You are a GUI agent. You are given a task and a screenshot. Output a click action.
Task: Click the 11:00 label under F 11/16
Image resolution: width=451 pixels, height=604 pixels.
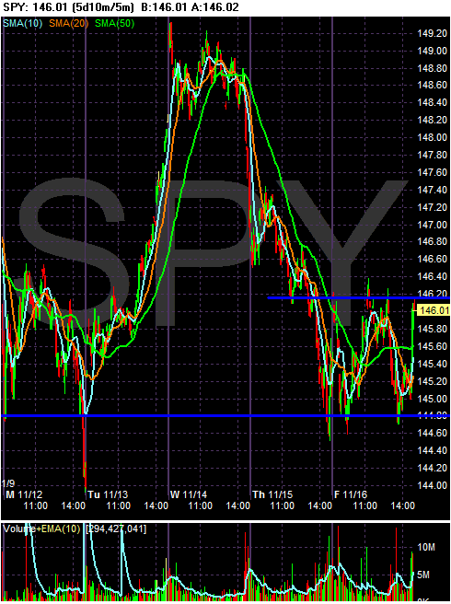tap(365, 505)
